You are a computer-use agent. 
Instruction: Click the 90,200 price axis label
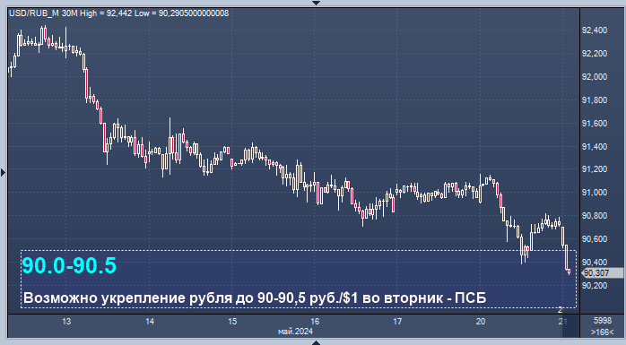pyautogui.click(x=595, y=286)
